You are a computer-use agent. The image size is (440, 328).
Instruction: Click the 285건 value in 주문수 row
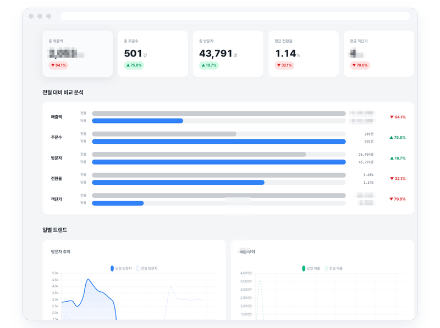tap(369, 134)
